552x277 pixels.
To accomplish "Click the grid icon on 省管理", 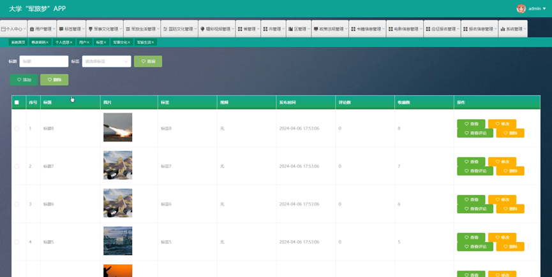I will coord(240,29).
